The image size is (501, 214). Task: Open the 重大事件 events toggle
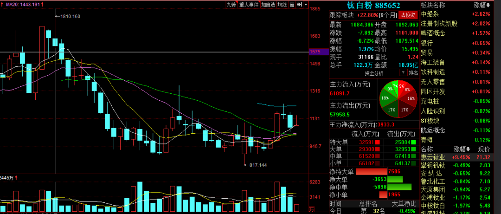pyautogui.click(x=249, y=5)
